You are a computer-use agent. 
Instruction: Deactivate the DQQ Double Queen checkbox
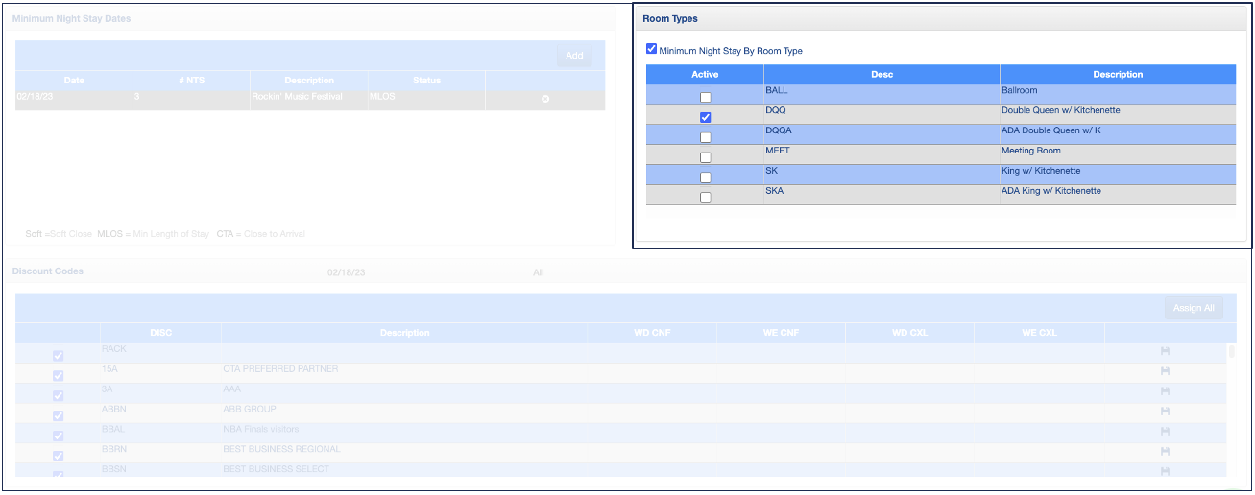click(x=706, y=118)
